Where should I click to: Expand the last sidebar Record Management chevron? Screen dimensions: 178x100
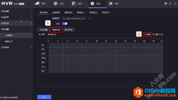coord(31,47)
